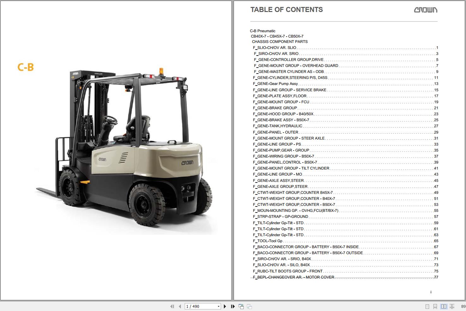Select two-page facing view
The height and width of the screenshot is (311, 466).
tap(444, 306)
